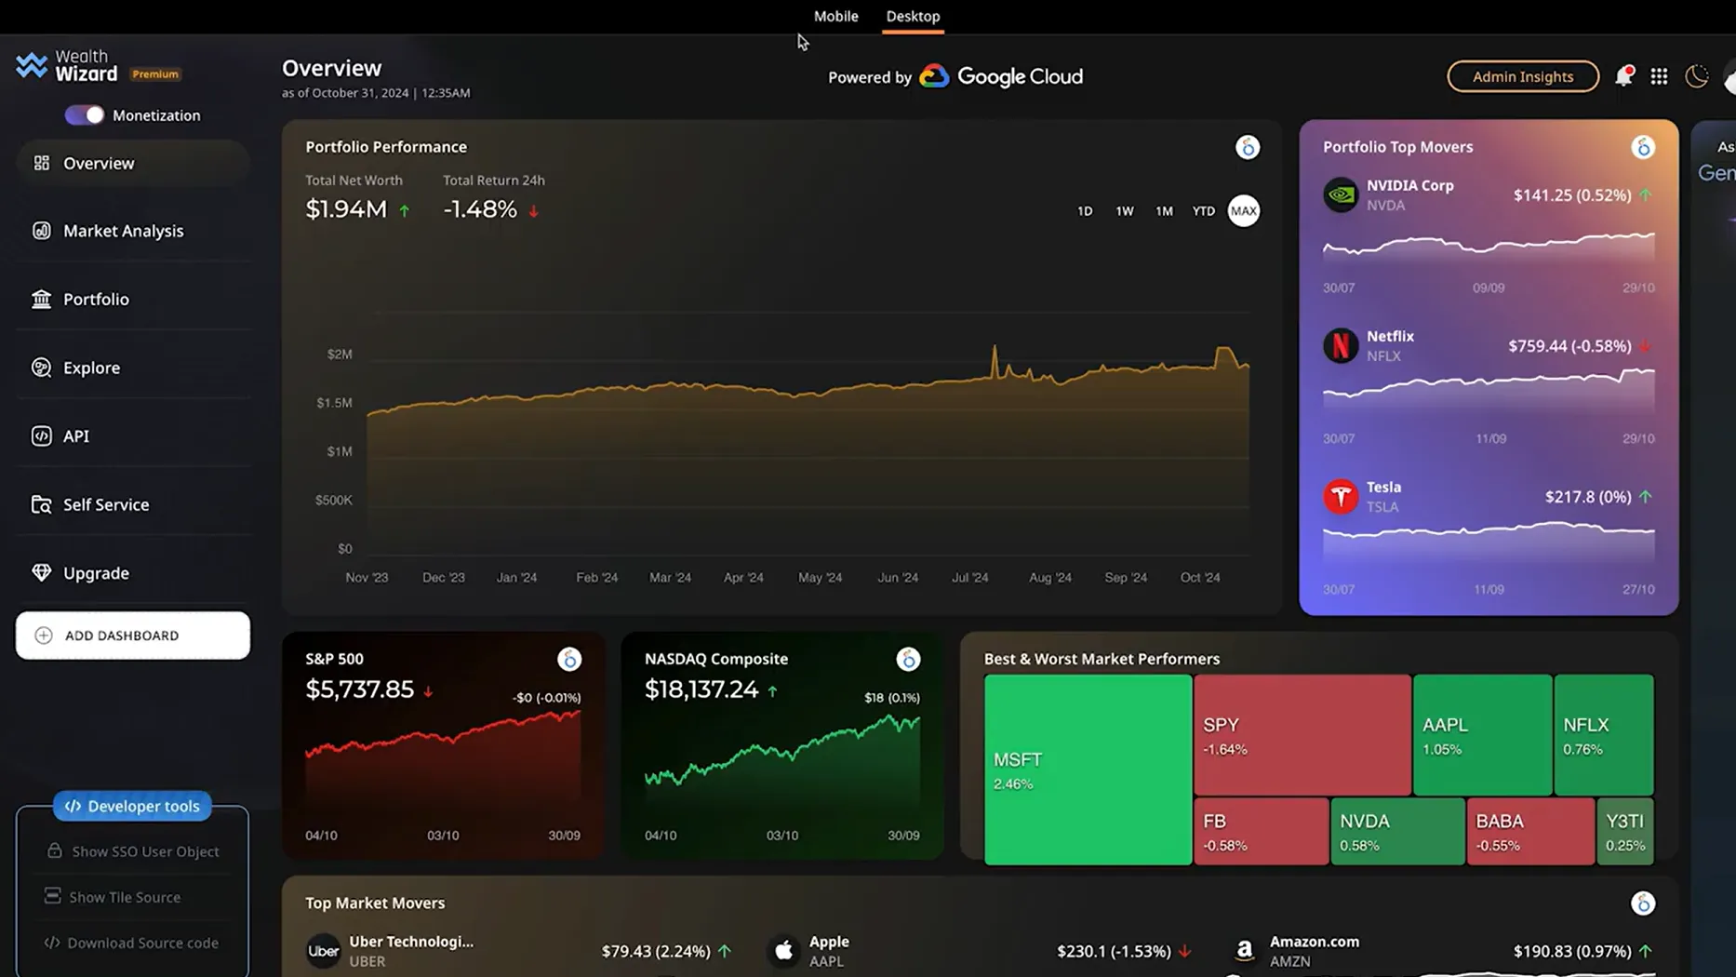
Task: Click the Apple logo icon
Action: (784, 951)
